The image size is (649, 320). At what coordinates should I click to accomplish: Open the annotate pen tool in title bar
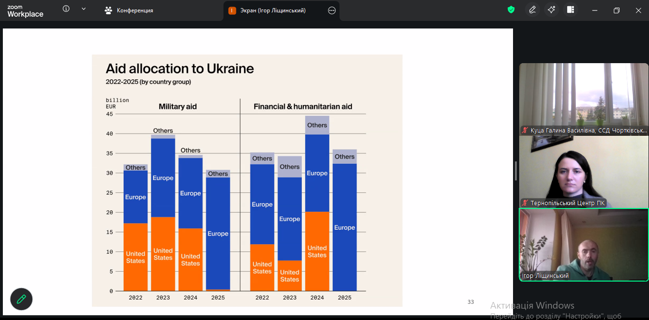tap(533, 10)
